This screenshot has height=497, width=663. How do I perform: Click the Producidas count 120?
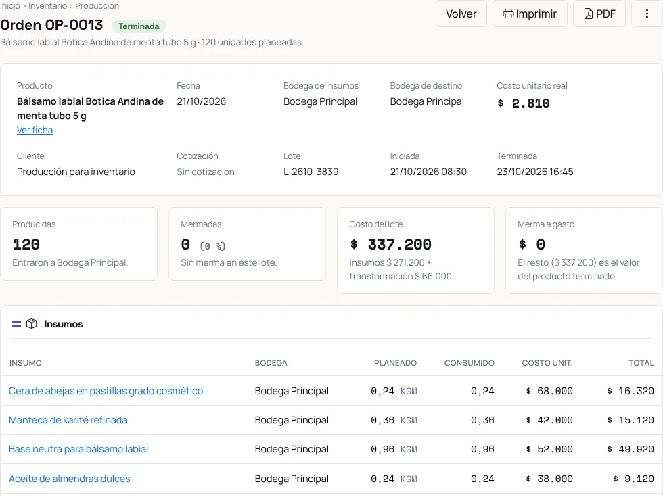point(26,244)
